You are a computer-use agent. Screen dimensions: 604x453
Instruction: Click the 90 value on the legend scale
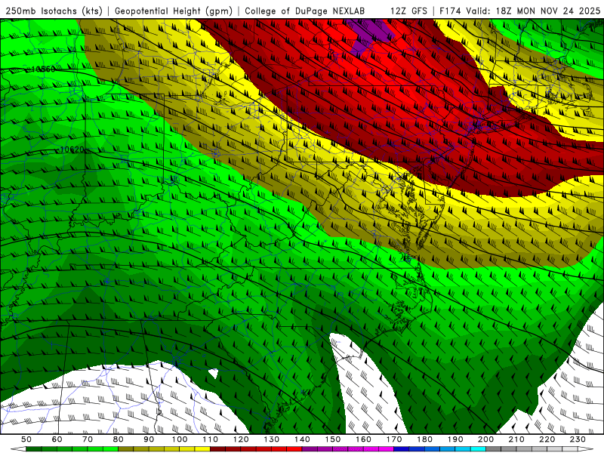(x=149, y=439)
